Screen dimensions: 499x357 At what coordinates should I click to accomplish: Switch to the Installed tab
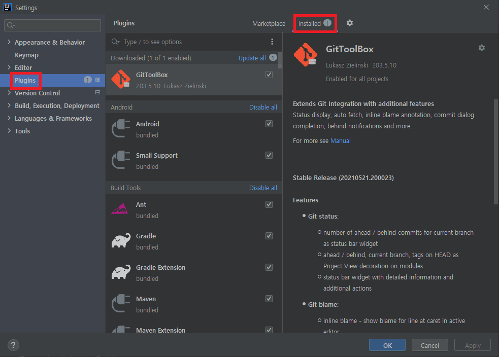[315, 23]
